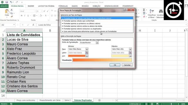188x105 pixels.
Task: Open the Preço com Acréscimo sheet tab
Action: (26, 100)
